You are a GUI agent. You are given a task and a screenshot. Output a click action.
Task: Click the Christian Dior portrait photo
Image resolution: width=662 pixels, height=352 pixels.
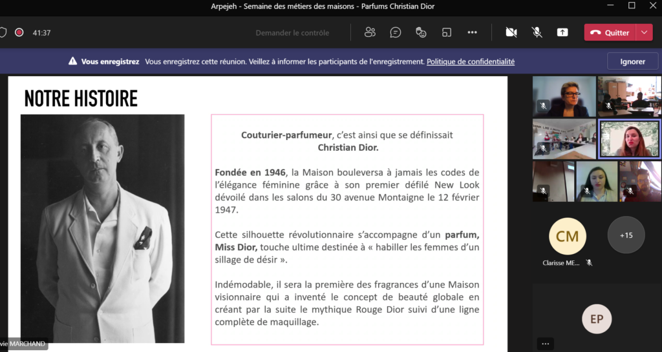[x=103, y=228]
